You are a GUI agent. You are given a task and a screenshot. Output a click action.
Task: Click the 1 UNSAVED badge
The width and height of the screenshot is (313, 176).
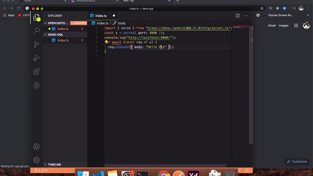78,23
